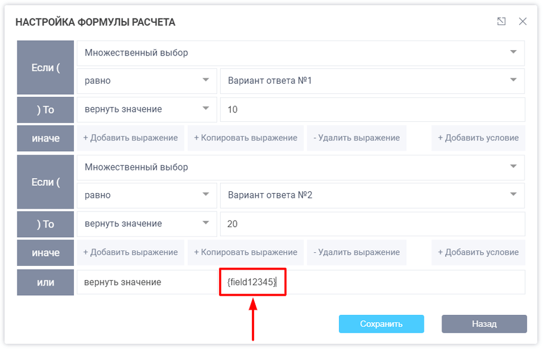Expand first 'Множественный выбор' field dropdown
This screenshot has height=349, width=543.
[300, 53]
